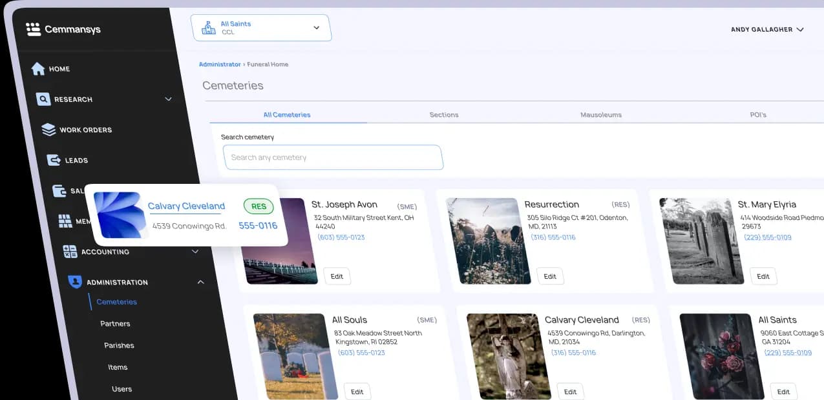This screenshot has height=400, width=824.
Task: Open Parishes in the sidebar
Action: [119, 346]
